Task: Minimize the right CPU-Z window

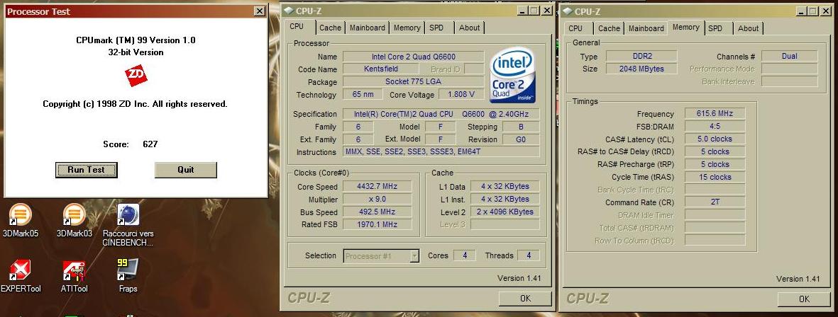Action: [x=802, y=11]
